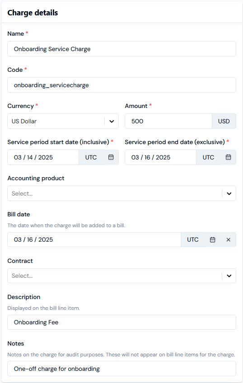Click the Amount field showing 500
This screenshot has width=243, height=383.
coord(168,121)
